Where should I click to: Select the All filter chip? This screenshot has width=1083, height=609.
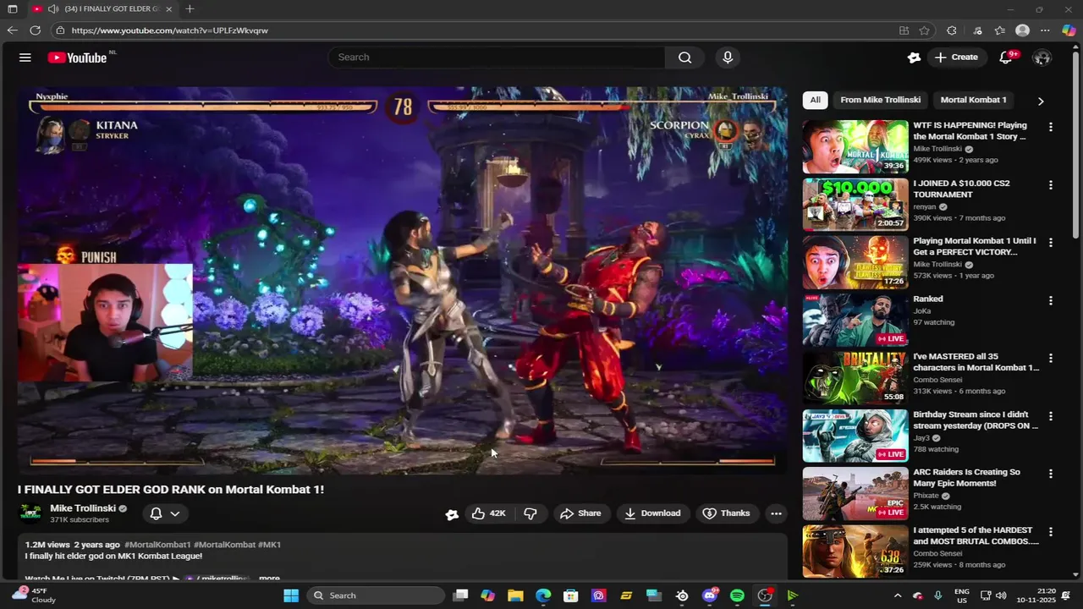pyautogui.click(x=815, y=100)
